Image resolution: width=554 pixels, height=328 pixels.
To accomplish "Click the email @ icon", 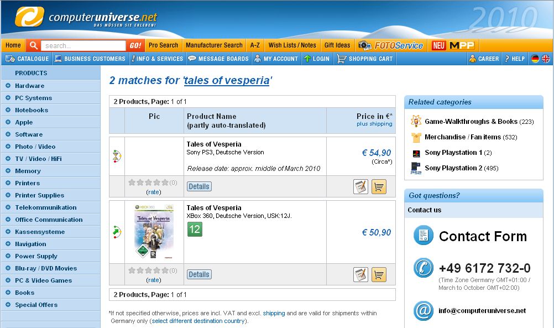I will (424, 311).
